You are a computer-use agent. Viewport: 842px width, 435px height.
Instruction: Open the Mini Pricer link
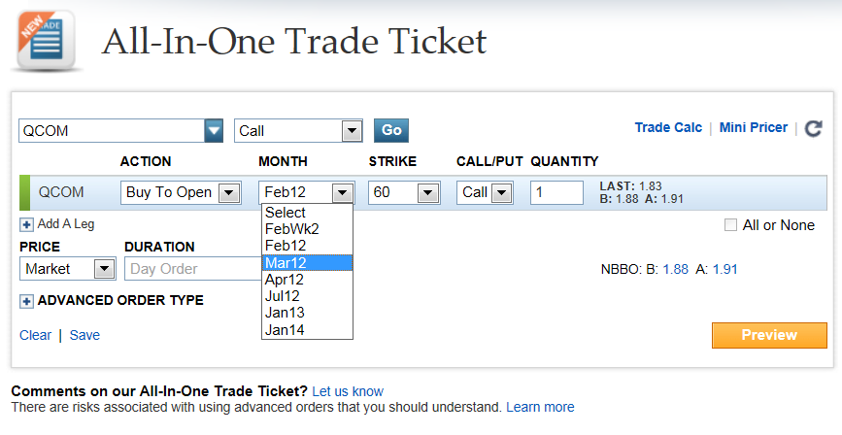coord(754,128)
